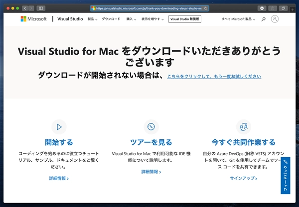
Task: Go forward with Safari forward arrow
Action: pyautogui.click(x=31, y=8)
